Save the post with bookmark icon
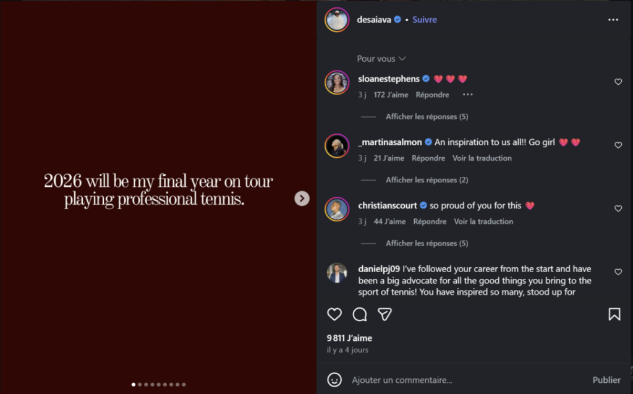This screenshot has height=394, width=633. pos(614,314)
